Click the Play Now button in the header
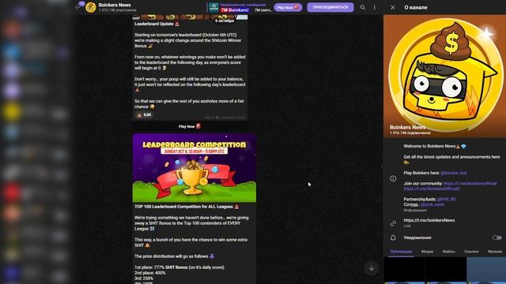Image resolution: width=506 pixels, height=284 pixels. pos(288,7)
